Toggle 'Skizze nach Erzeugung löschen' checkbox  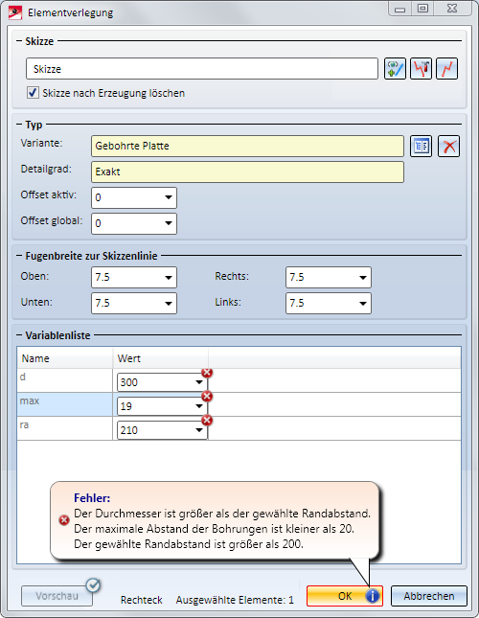click(x=33, y=93)
